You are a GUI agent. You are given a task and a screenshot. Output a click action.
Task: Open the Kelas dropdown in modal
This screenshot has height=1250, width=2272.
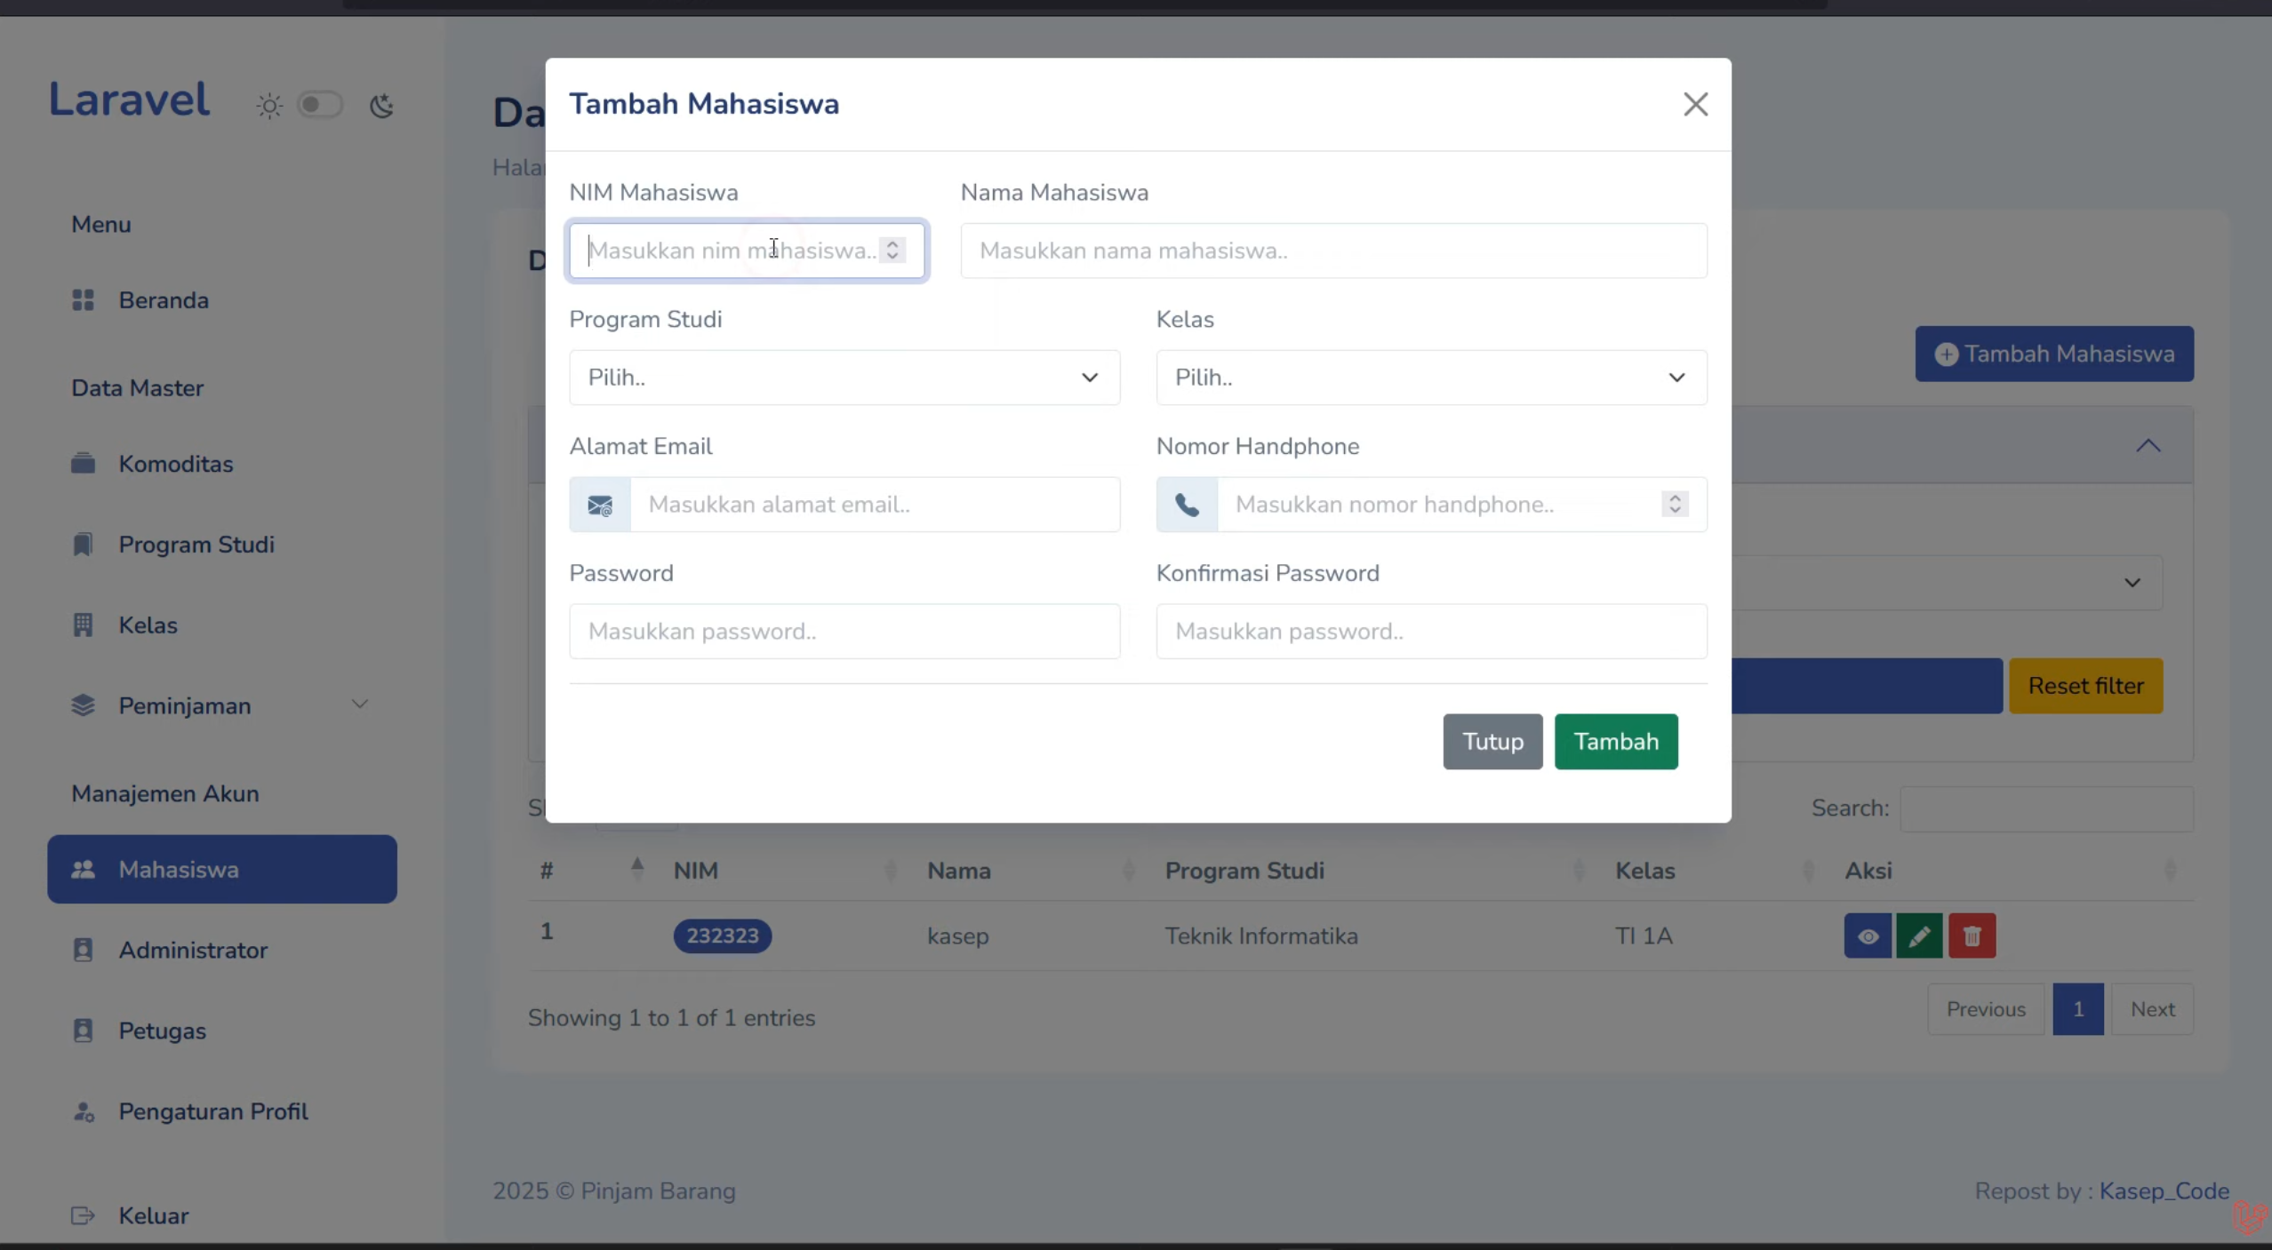[x=1431, y=378]
